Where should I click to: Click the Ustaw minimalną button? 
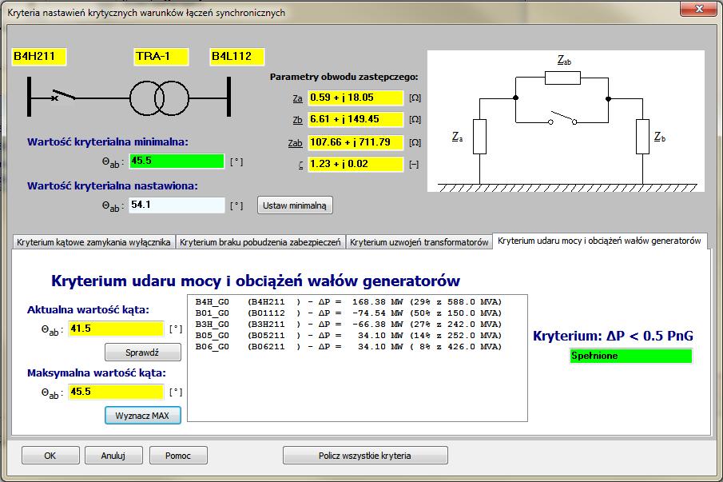295,205
